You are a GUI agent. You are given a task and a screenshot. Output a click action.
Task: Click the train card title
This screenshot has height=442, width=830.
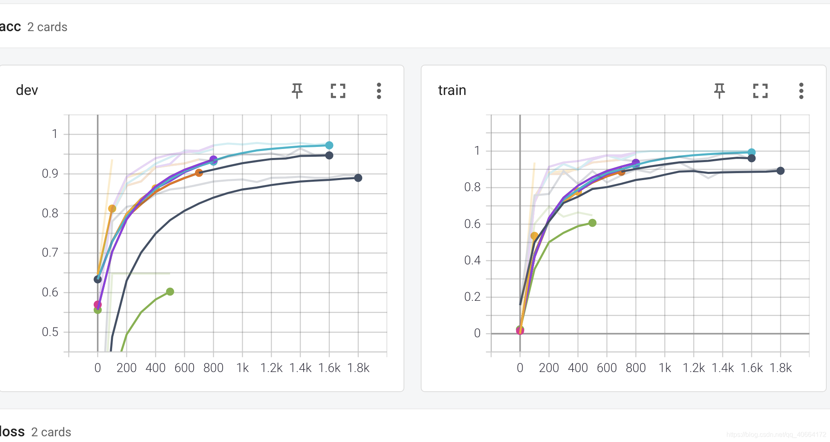coord(452,90)
